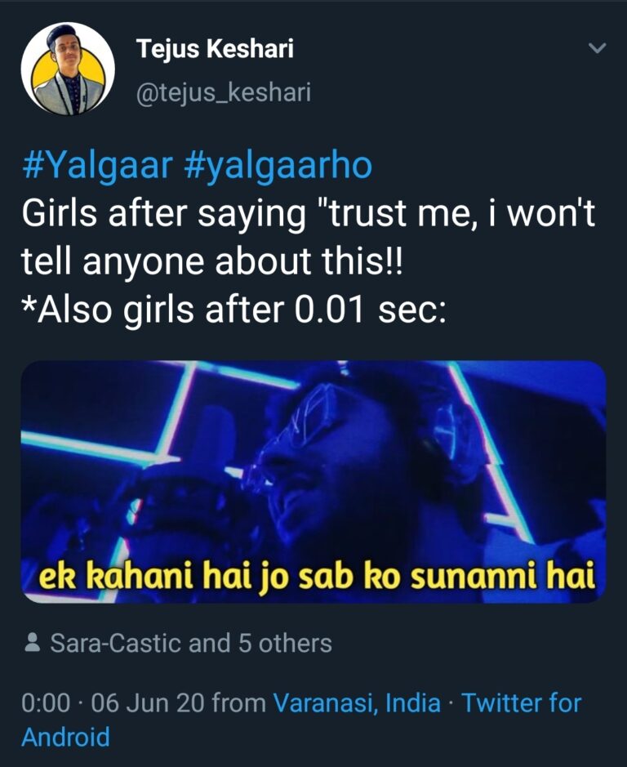This screenshot has height=767, width=627.
Task: Open Tejus Keshari's profile picture
Action: 68,69
